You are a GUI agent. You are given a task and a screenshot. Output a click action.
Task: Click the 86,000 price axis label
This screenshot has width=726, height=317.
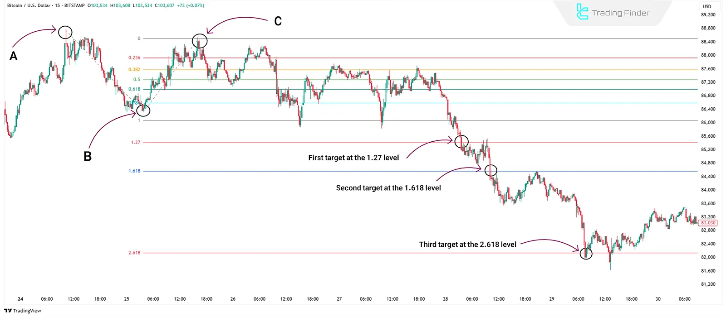(708, 122)
